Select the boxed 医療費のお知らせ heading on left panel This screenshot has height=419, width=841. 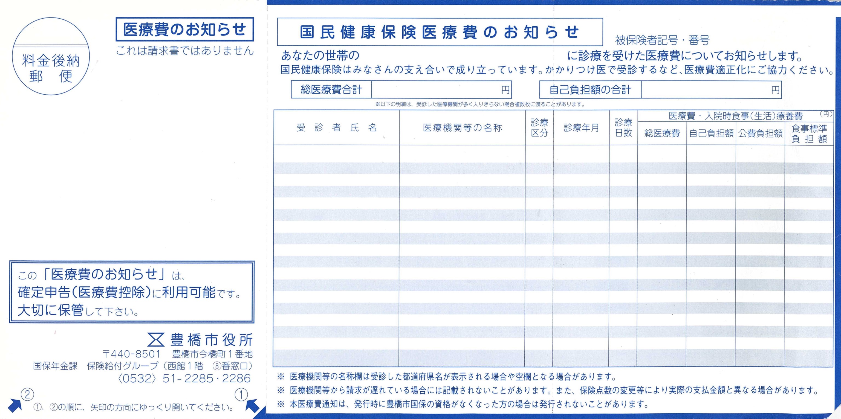[185, 29]
